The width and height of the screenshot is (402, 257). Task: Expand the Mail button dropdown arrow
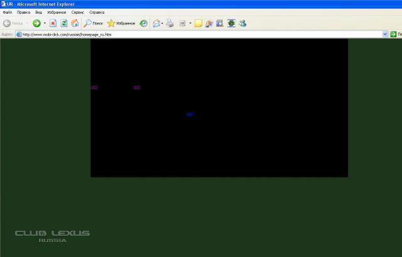click(x=163, y=23)
